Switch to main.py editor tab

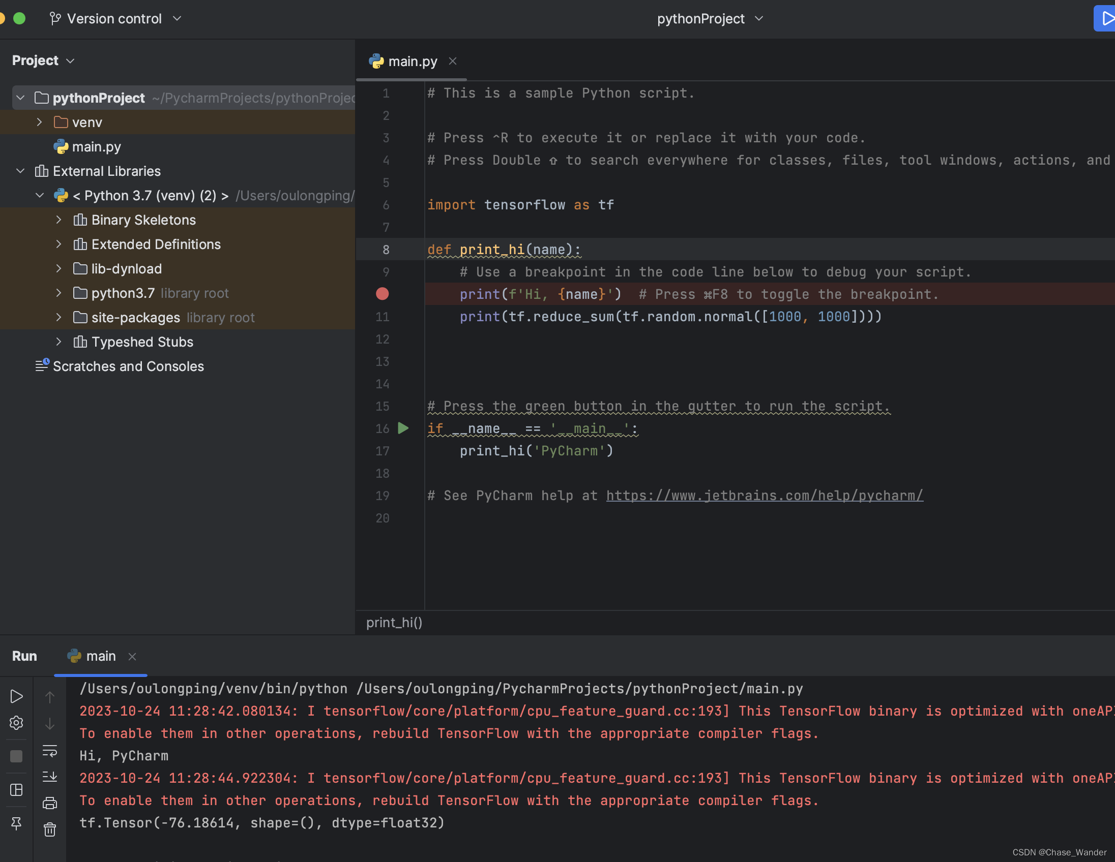412,61
